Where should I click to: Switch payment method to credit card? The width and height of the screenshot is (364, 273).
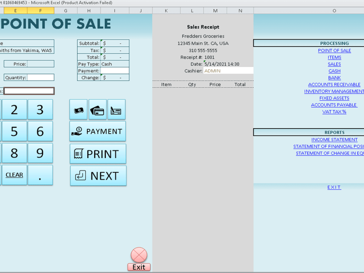click(97, 109)
